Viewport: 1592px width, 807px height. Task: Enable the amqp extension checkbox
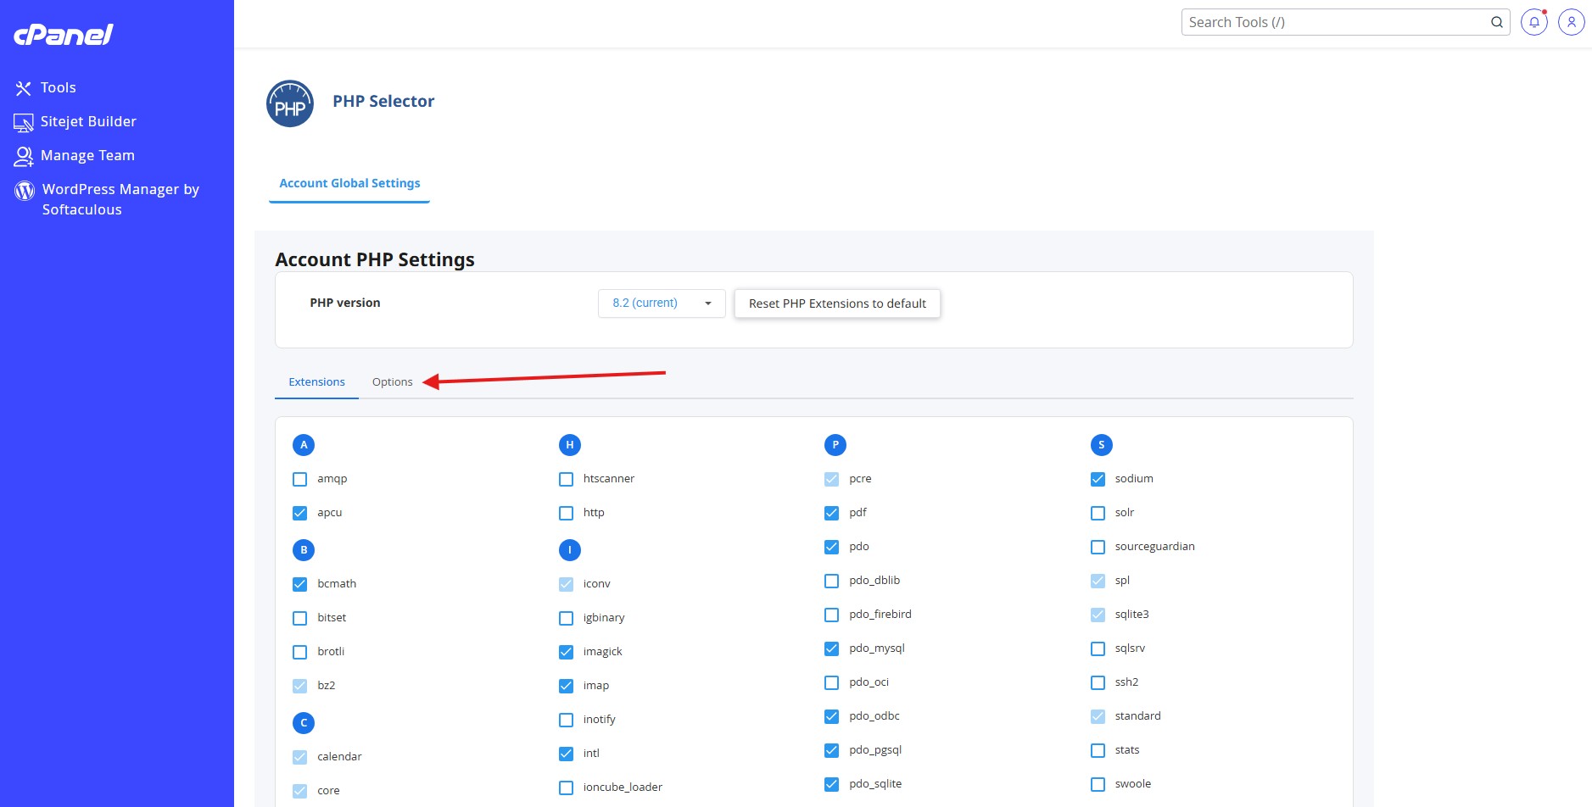(x=299, y=479)
